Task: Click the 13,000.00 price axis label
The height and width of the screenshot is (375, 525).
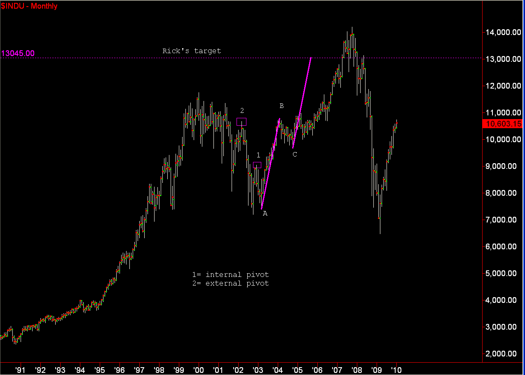Action: pyautogui.click(x=502, y=59)
